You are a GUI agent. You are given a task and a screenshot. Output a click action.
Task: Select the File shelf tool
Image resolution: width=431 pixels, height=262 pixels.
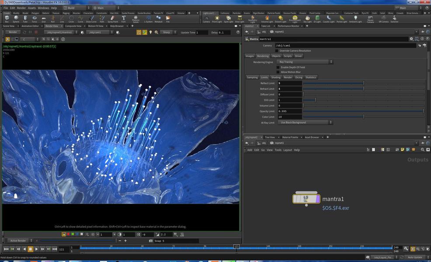tap(168, 19)
